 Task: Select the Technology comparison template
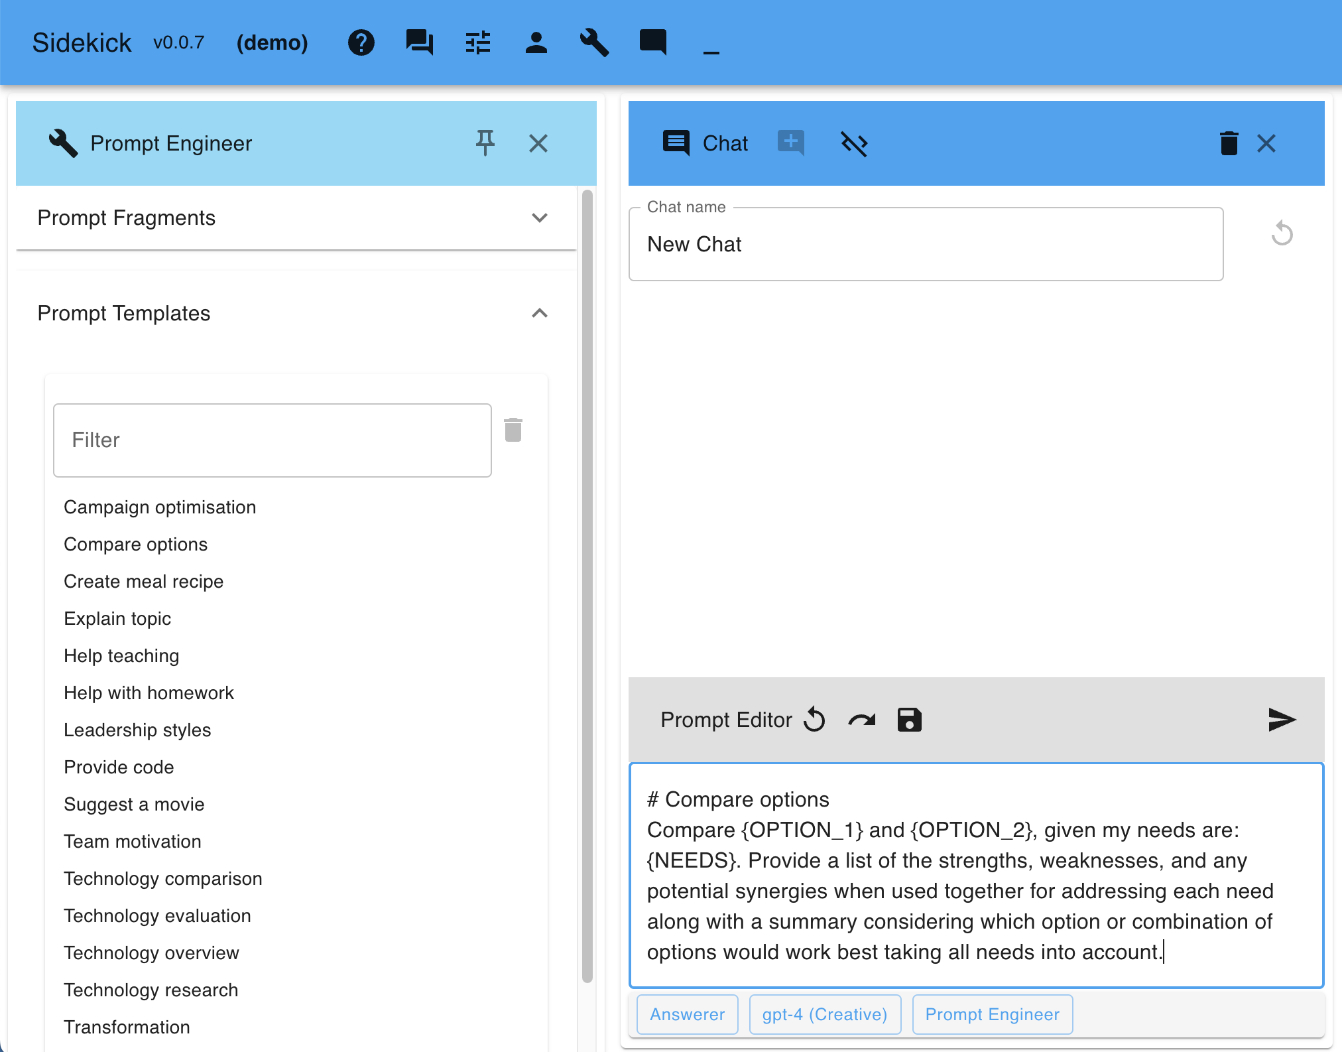[x=163, y=878]
